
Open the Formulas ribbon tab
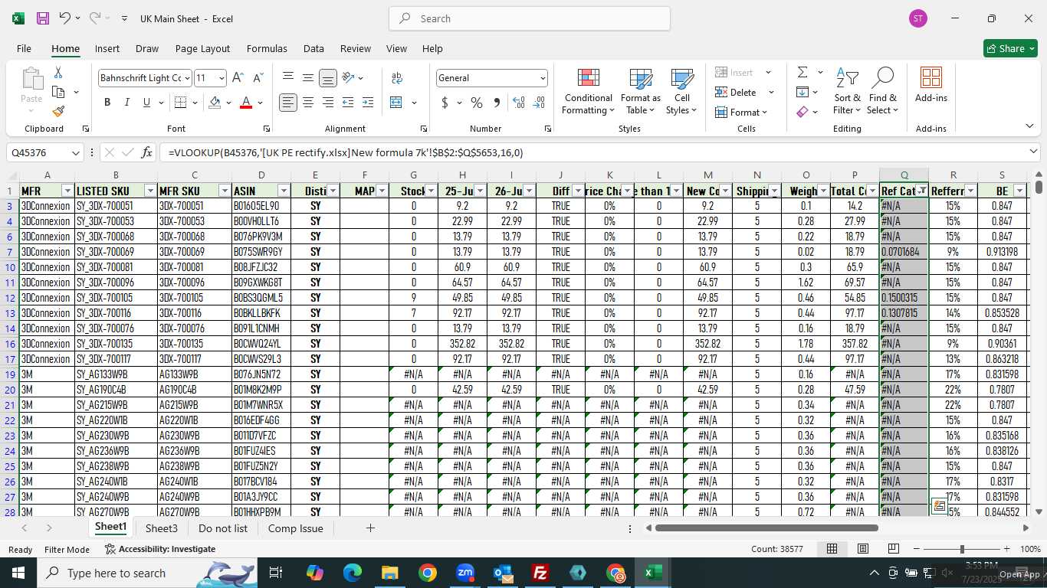[267, 48]
